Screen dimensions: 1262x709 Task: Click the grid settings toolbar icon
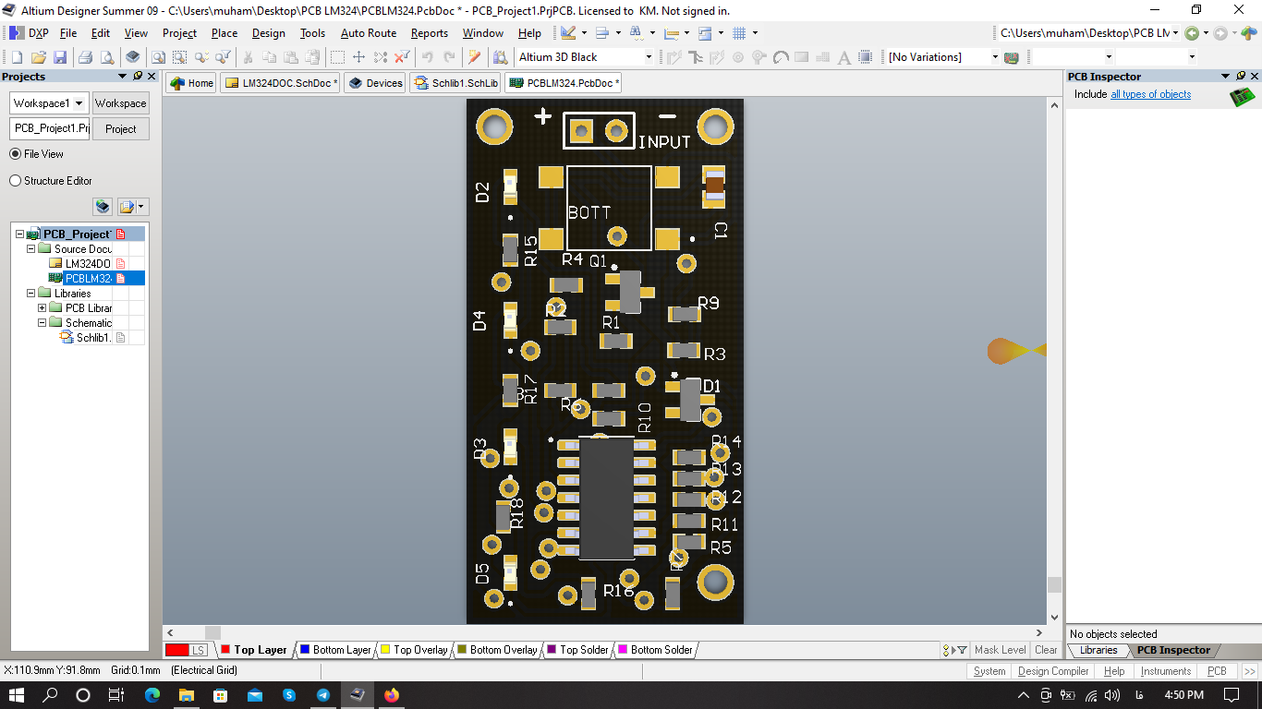click(x=739, y=33)
